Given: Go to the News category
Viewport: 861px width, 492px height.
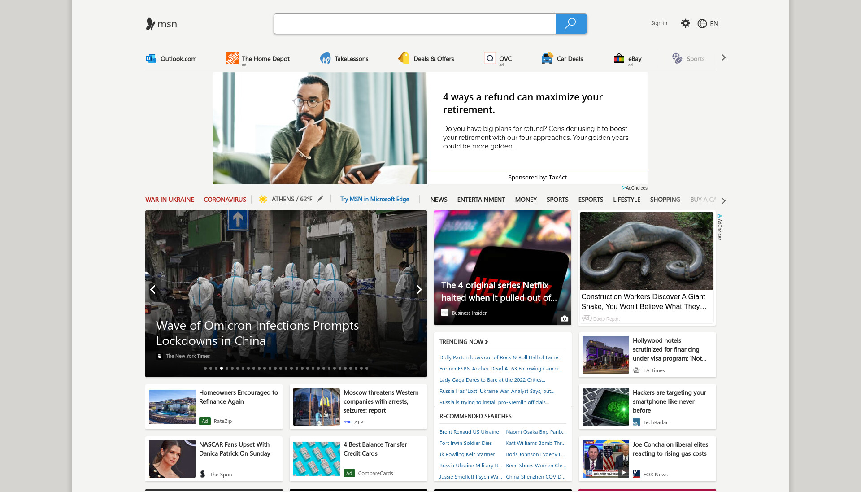Looking at the screenshot, I should (x=439, y=200).
